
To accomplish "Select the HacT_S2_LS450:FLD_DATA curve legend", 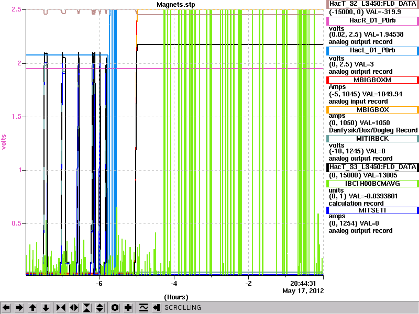I will (372, 4).
